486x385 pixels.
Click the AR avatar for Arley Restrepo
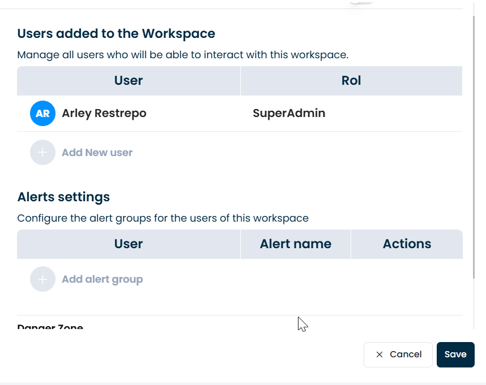point(42,114)
